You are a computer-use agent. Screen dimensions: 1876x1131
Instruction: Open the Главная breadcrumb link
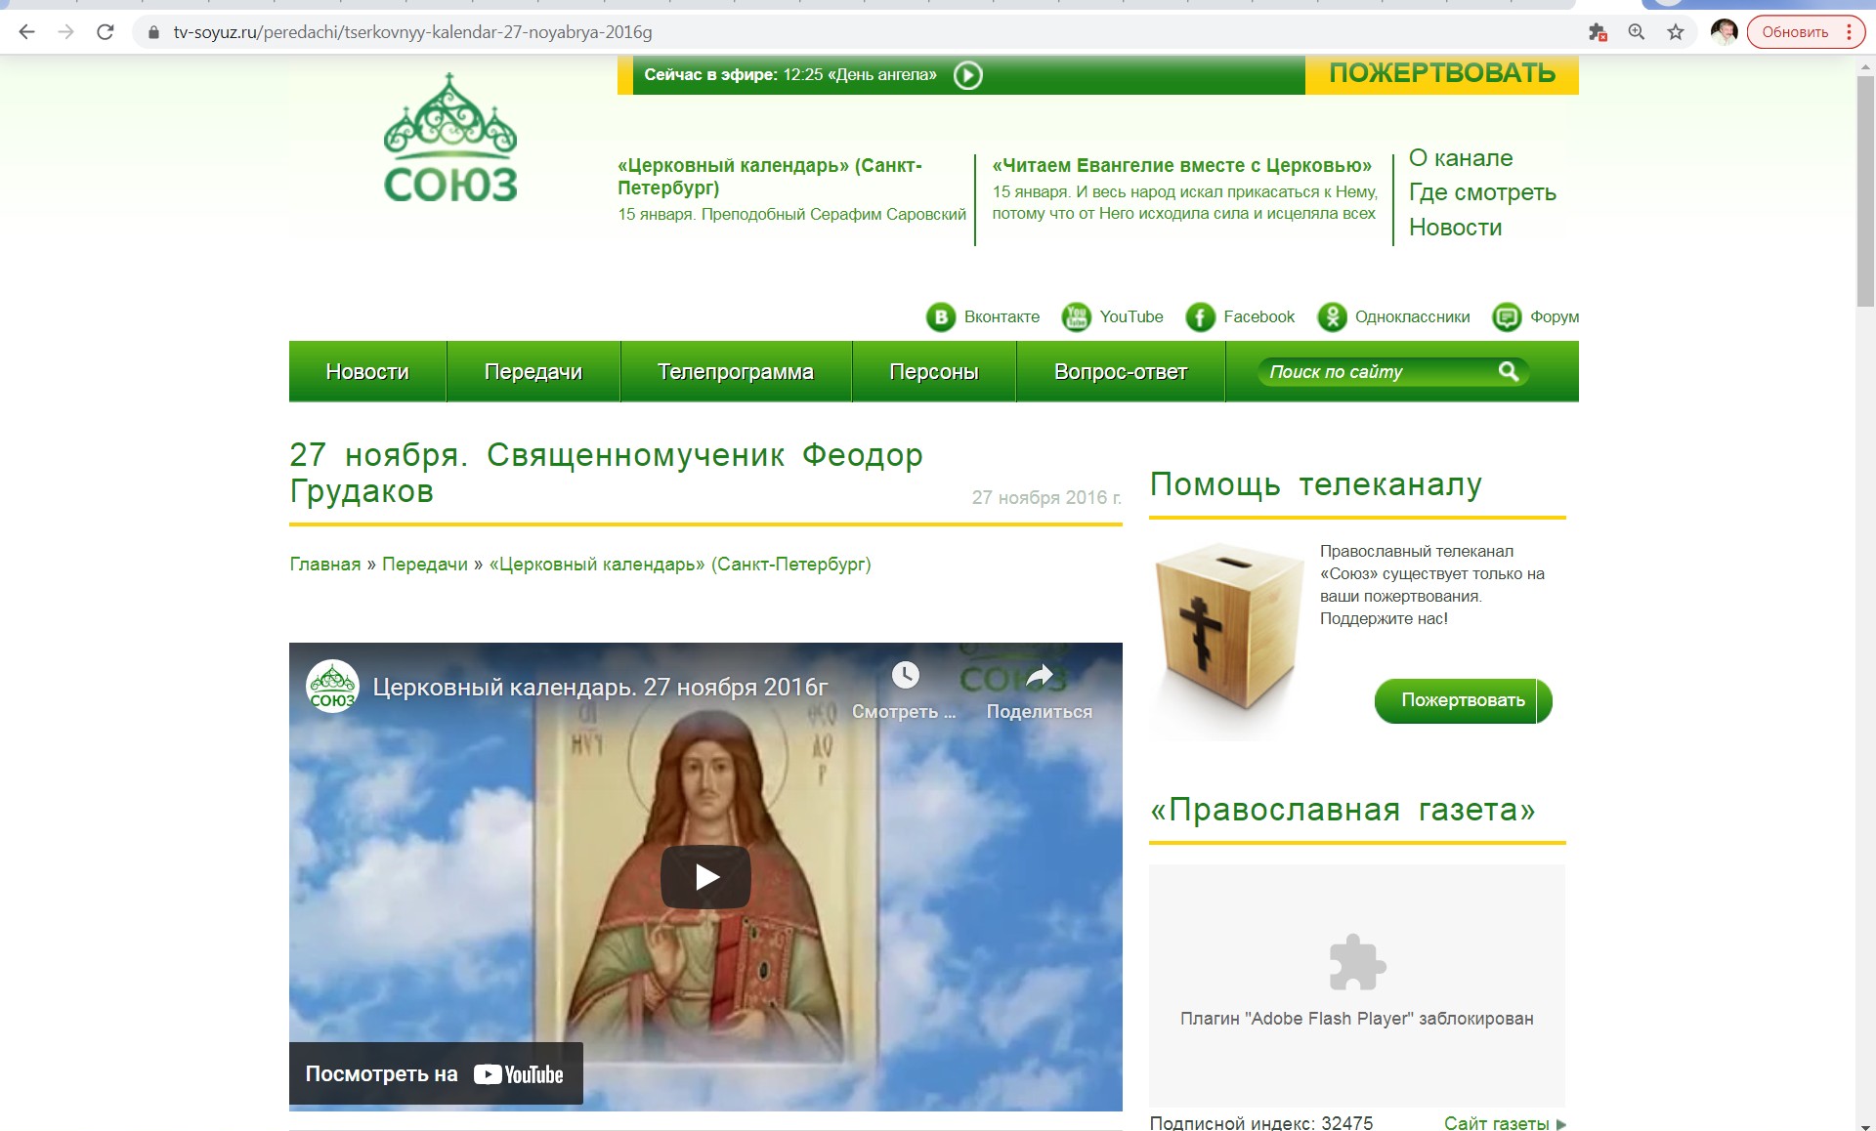point(325,565)
